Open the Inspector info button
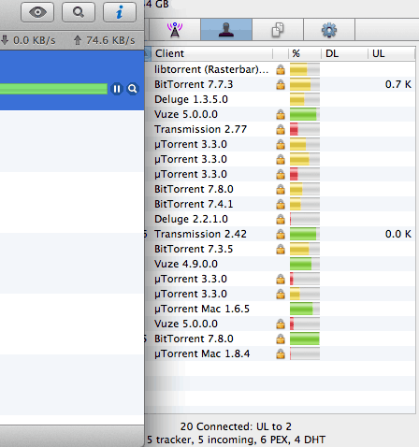The image size is (419, 447). 120,12
